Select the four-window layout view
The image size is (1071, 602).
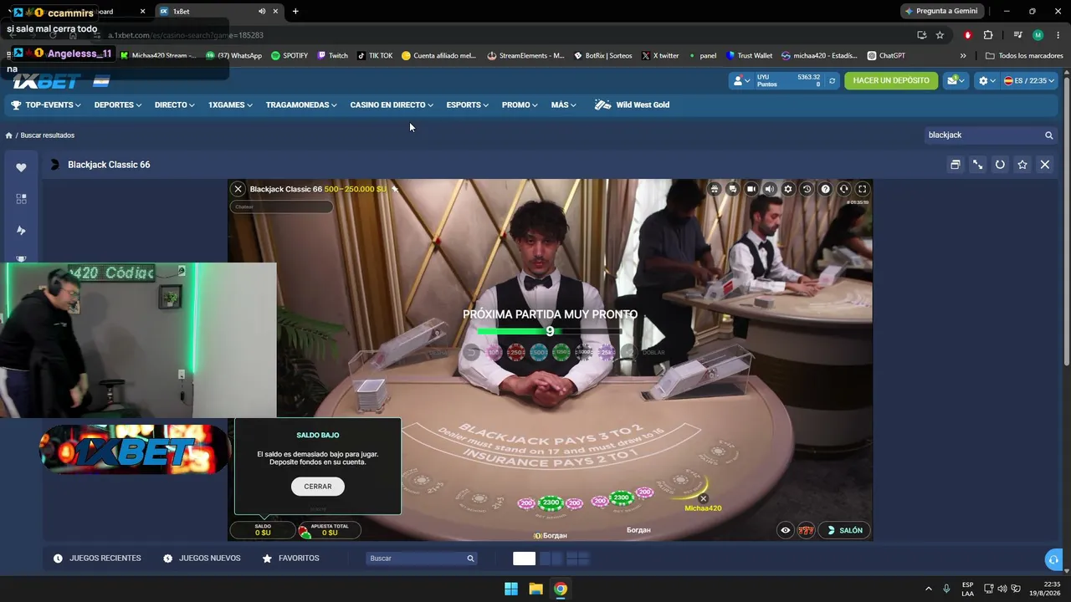(x=578, y=559)
